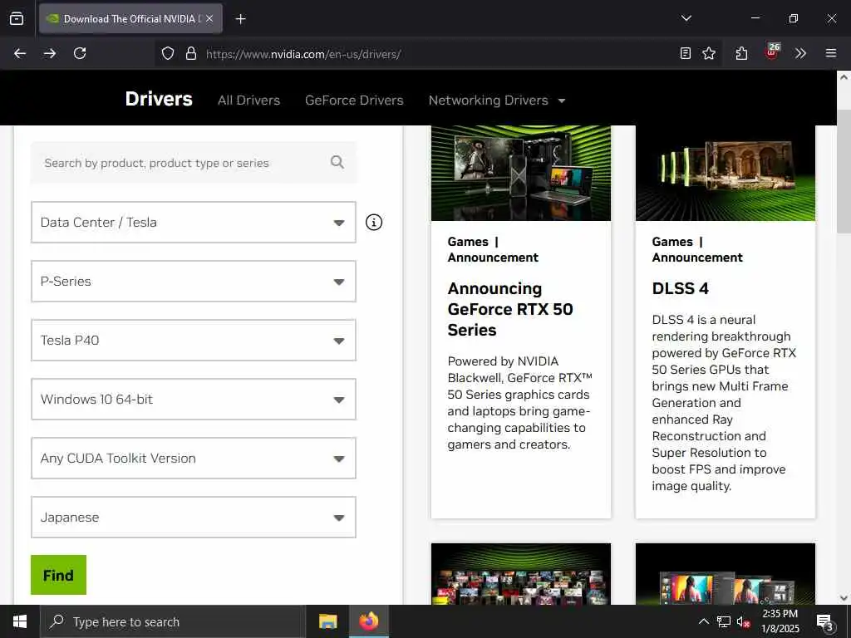Open a new browser tab
Viewport: 851px width, 638px height.
click(241, 19)
